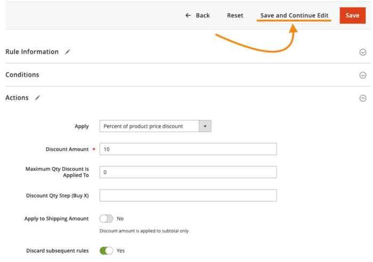Screen dimensions: 373x262
Task: Click the Conditions heading
Action: [22, 75]
